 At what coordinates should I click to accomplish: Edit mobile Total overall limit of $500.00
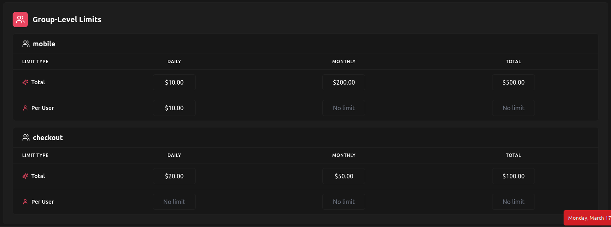tap(513, 82)
